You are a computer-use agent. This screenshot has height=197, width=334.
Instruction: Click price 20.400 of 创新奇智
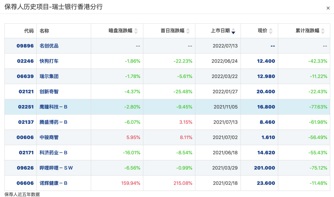[266, 92]
